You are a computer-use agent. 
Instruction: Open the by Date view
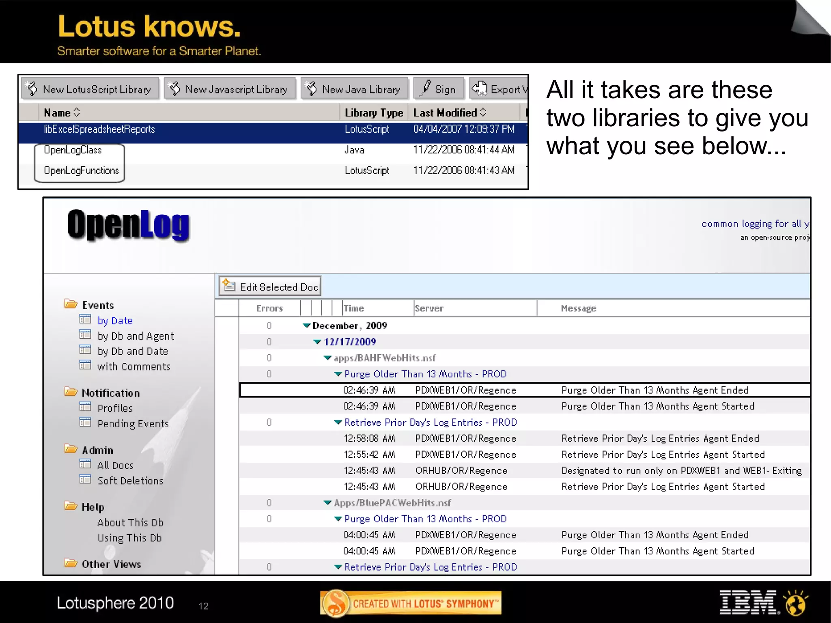[115, 321]
